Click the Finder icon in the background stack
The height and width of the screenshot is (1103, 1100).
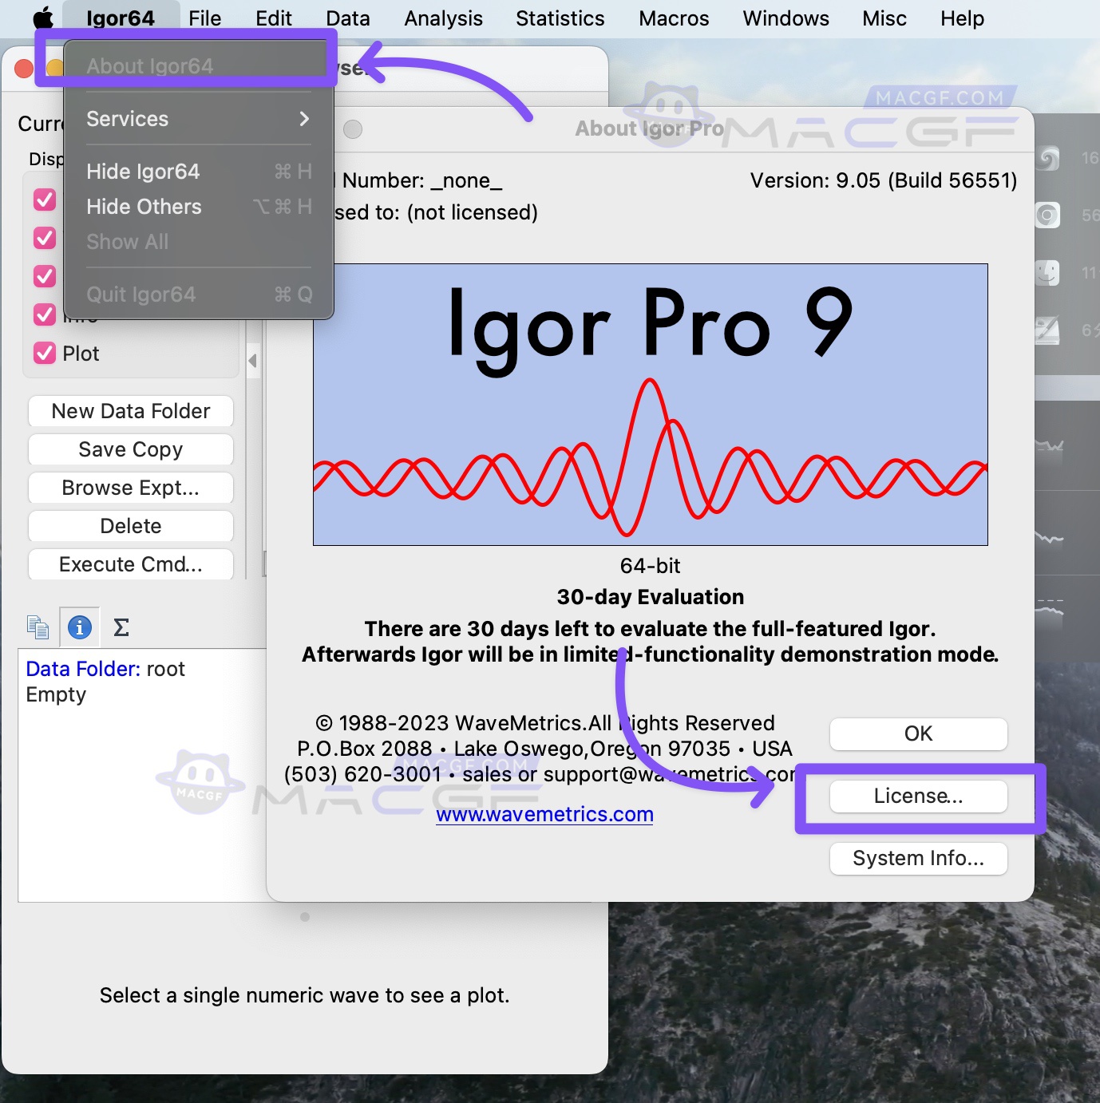point(1047,272)
